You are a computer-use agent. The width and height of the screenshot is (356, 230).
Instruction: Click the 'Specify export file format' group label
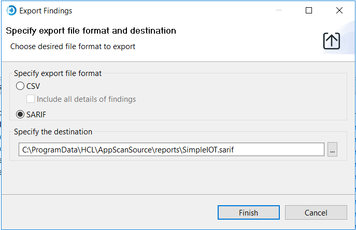point(58,73)
